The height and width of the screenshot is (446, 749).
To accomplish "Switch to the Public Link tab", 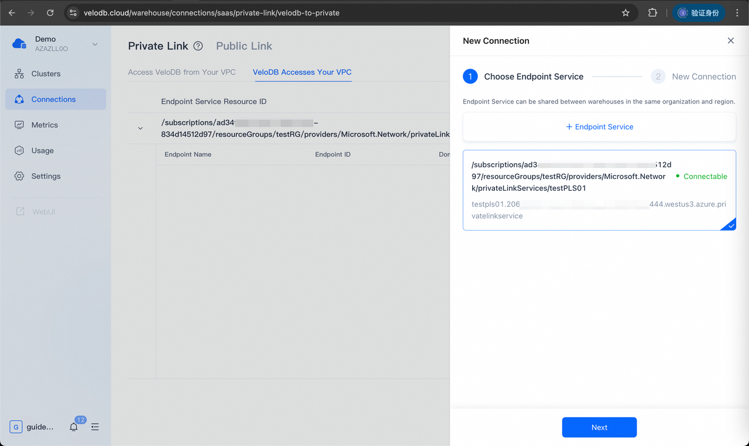I will point(244,46).
